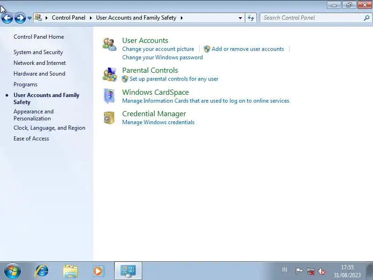Click the Parental Controls icon
Viewport: 373px width, 280px height.
(110, 74)
